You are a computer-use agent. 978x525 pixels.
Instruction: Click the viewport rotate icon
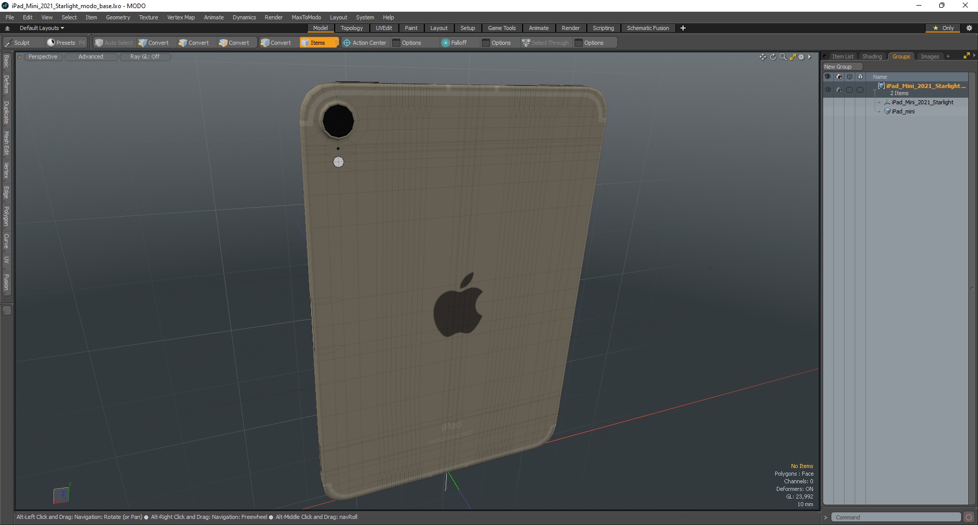[x=773, y=57]
